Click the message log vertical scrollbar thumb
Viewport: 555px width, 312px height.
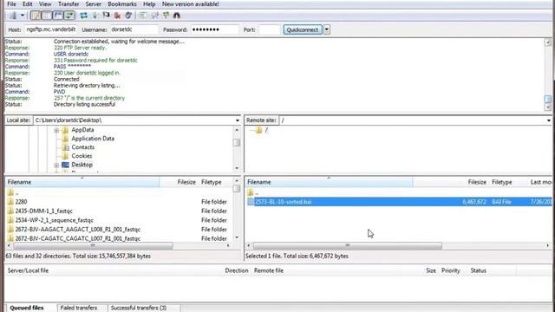[548, 99]
